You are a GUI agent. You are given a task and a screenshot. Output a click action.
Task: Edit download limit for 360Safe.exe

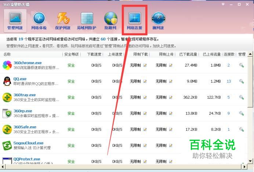click(145, 129)
